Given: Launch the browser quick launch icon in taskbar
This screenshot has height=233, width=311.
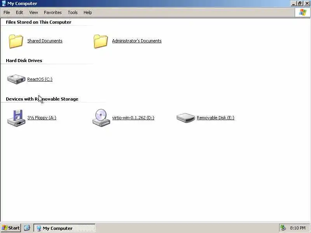Looking at the screenshot, I should pos(27,228).
